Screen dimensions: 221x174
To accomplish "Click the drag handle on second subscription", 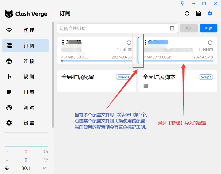I will [x=144, y=42].
